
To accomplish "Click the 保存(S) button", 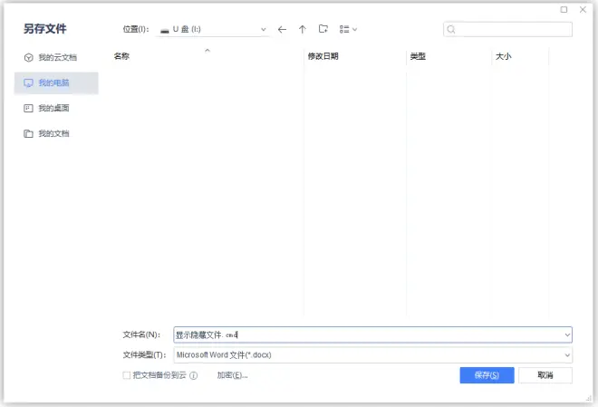I will click(x=487, y=375).
